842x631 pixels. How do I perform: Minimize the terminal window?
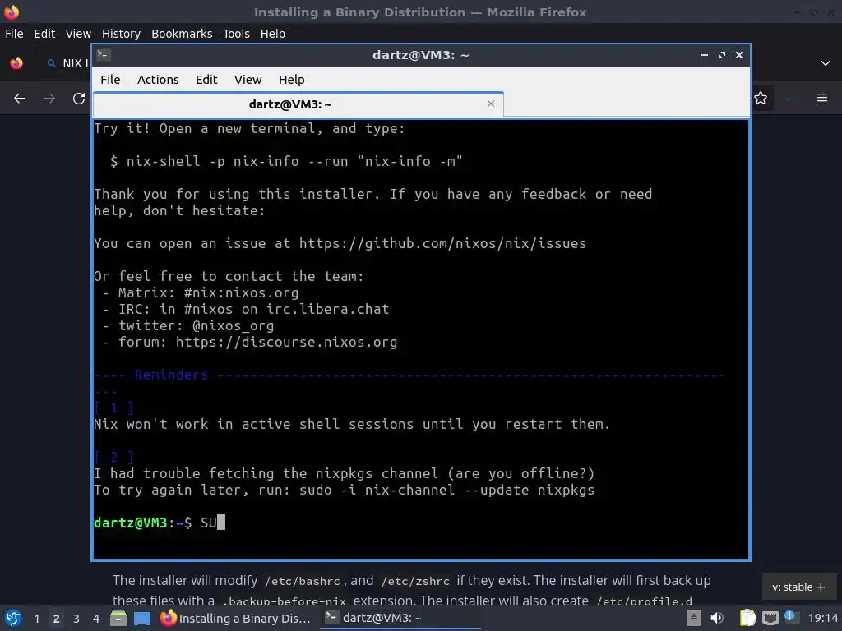[x=705, y=55]
